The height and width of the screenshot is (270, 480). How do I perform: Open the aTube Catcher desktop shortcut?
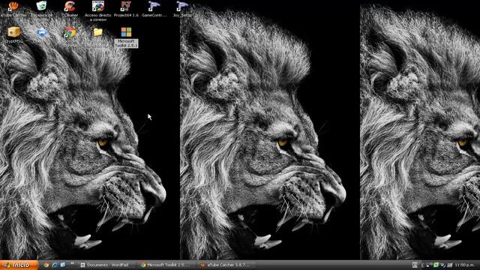click(13, 8)
